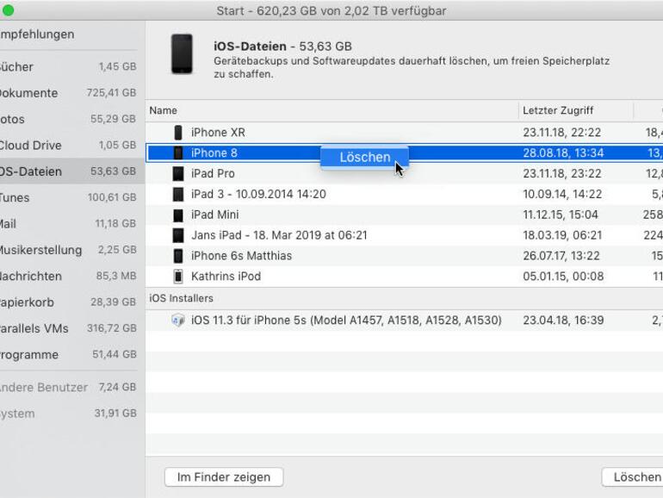This screenshot has height=498, width=663.
Task: Click the iOS Installers section header
Action: (x=181, y=298)
